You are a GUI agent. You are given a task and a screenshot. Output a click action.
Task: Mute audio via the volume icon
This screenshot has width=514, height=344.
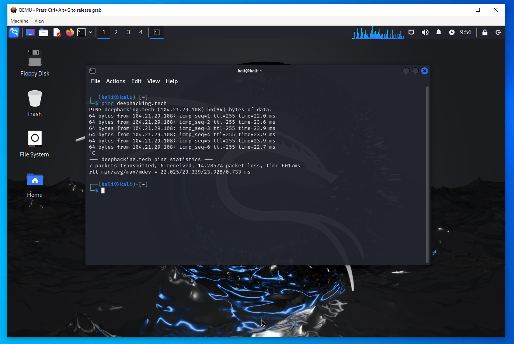[x=425, y=32]
